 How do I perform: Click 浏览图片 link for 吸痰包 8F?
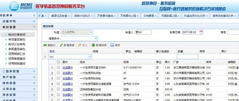(68, 78)
